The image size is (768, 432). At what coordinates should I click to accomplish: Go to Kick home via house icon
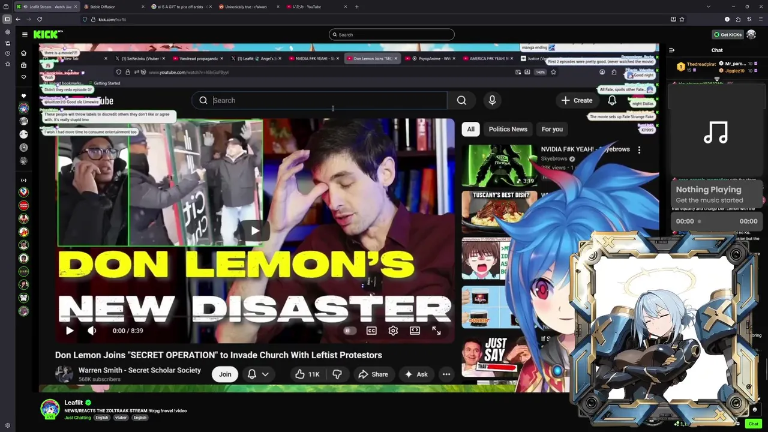[23, 53]
